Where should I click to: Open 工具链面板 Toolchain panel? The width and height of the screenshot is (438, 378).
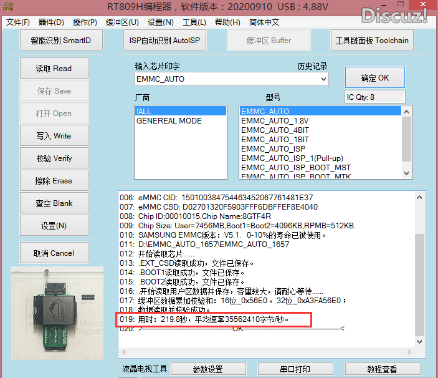coord(372,41)
